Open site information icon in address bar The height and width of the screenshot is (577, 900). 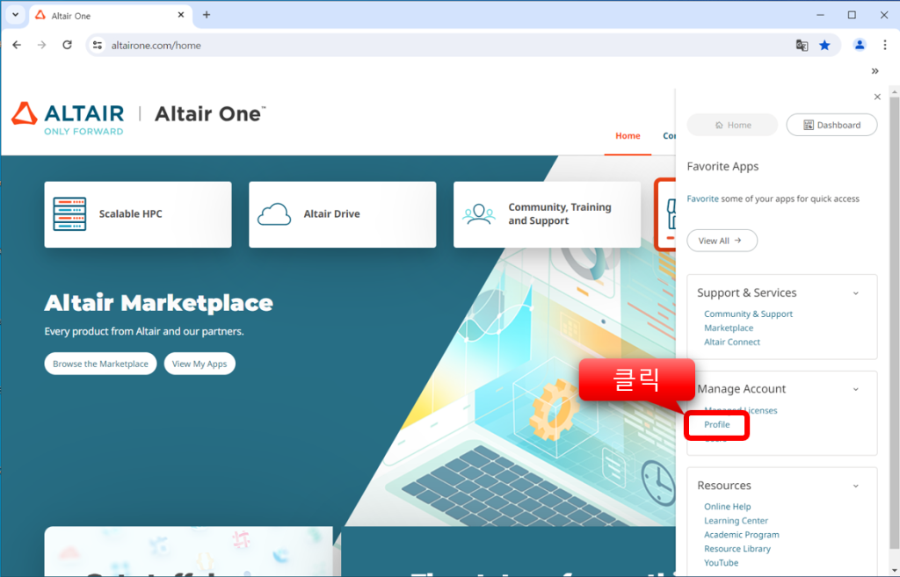98,45
